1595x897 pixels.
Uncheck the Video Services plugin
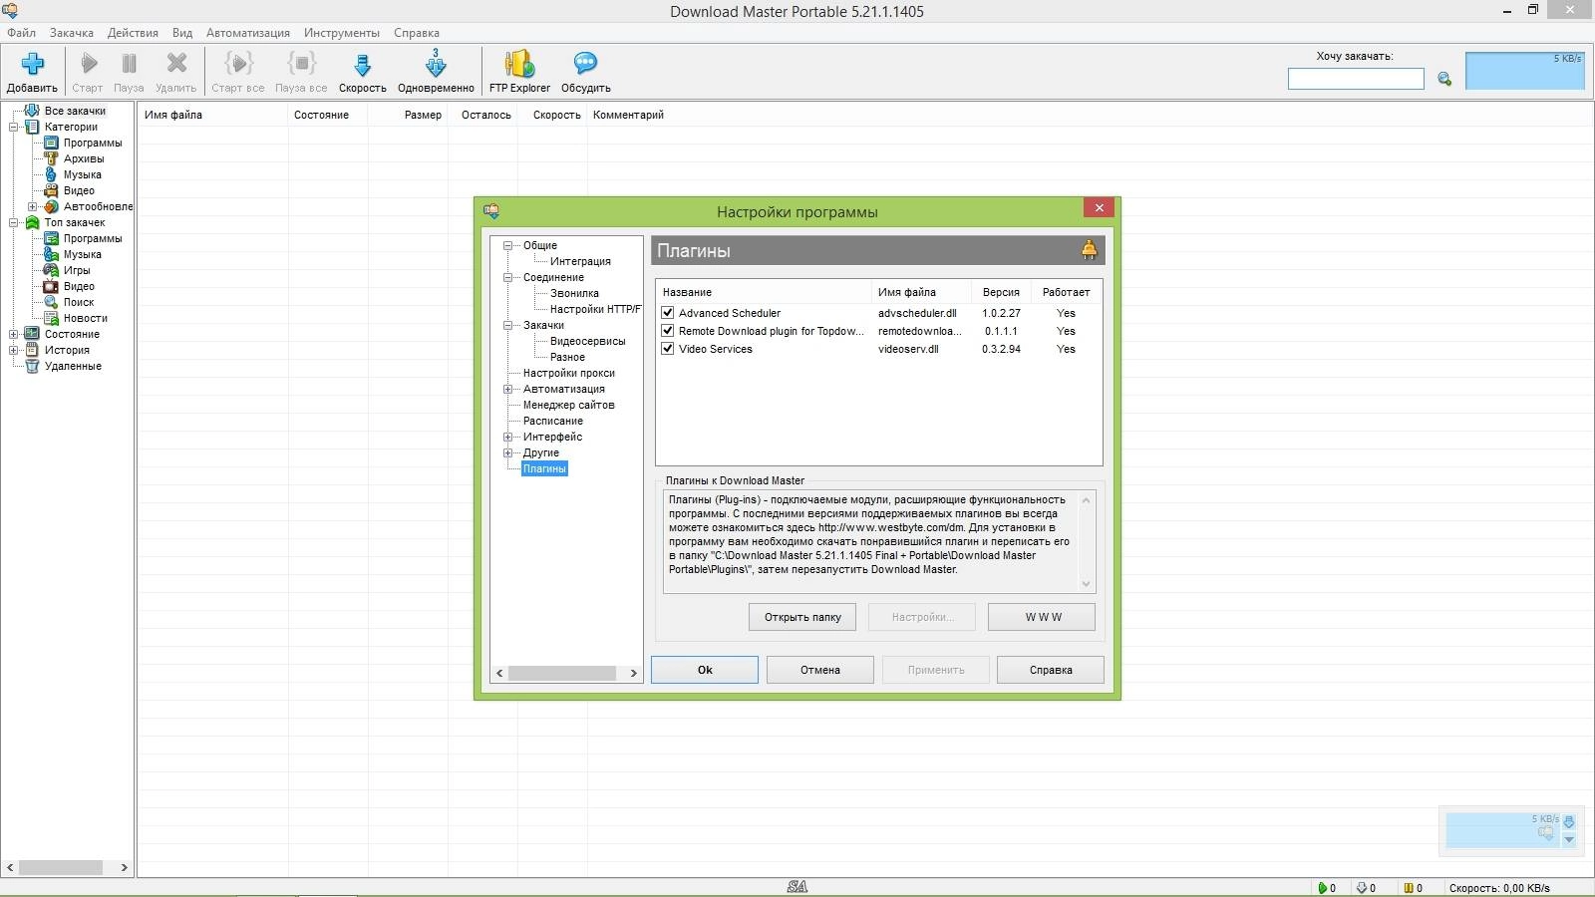pyautogui.click(x=668, y=349)
